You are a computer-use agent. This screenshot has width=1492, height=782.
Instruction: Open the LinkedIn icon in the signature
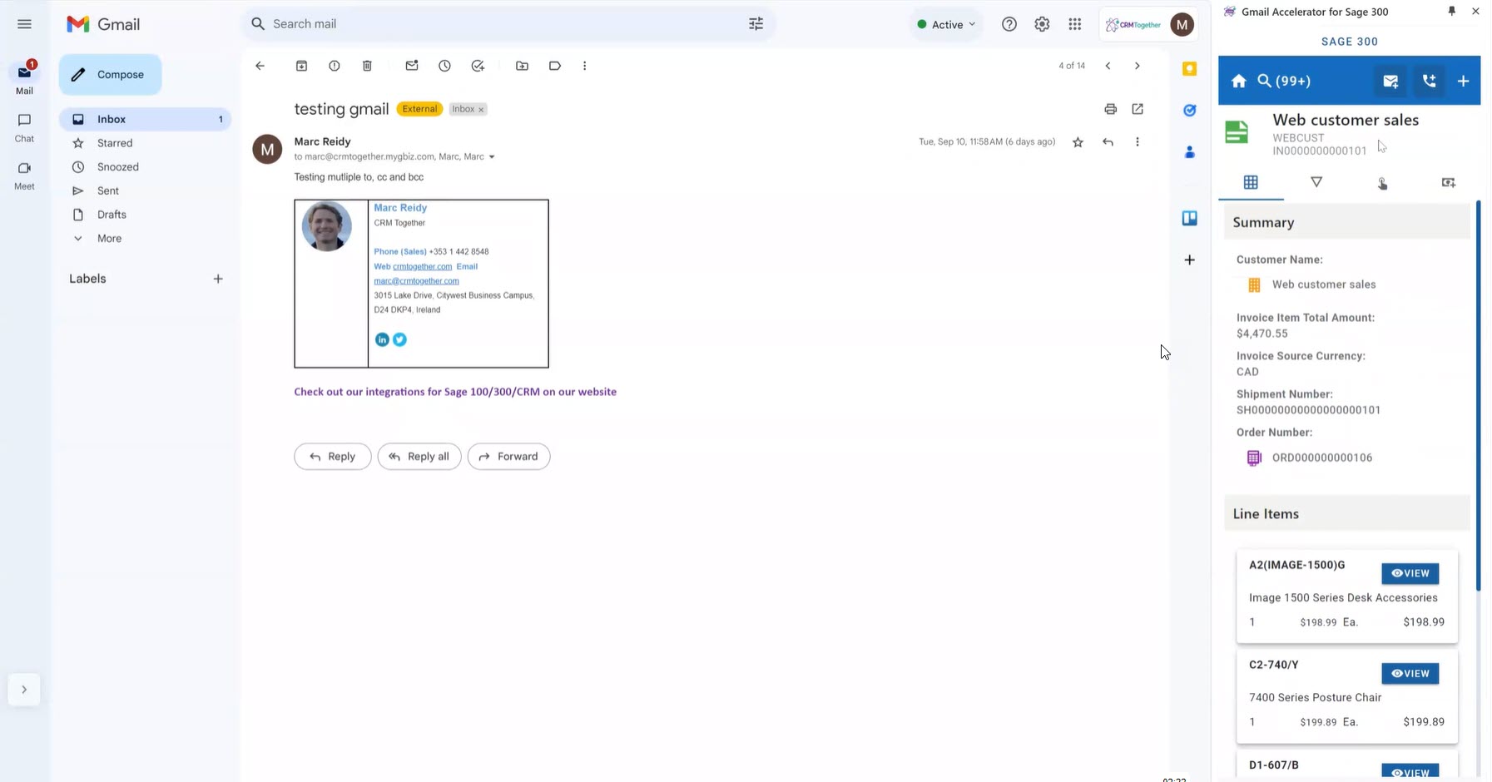coord(382,339)
